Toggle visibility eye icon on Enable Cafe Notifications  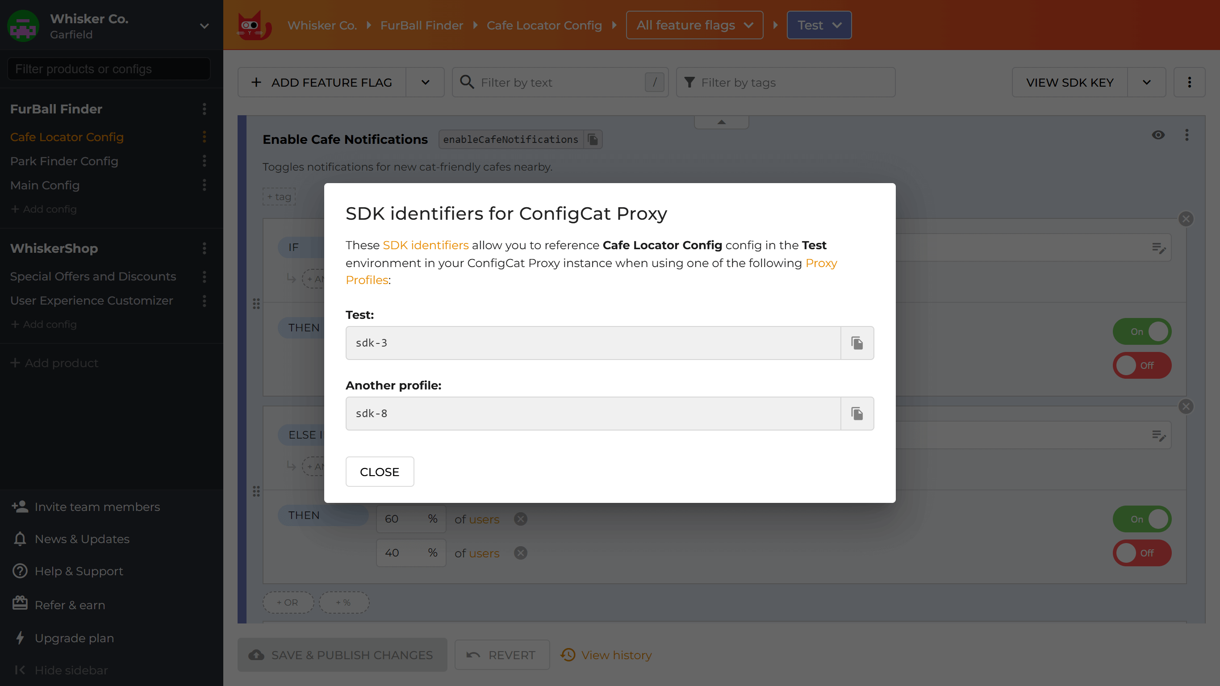[1158, 135]
